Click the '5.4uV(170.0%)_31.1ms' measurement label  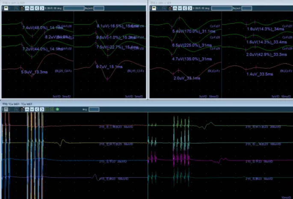194,31
